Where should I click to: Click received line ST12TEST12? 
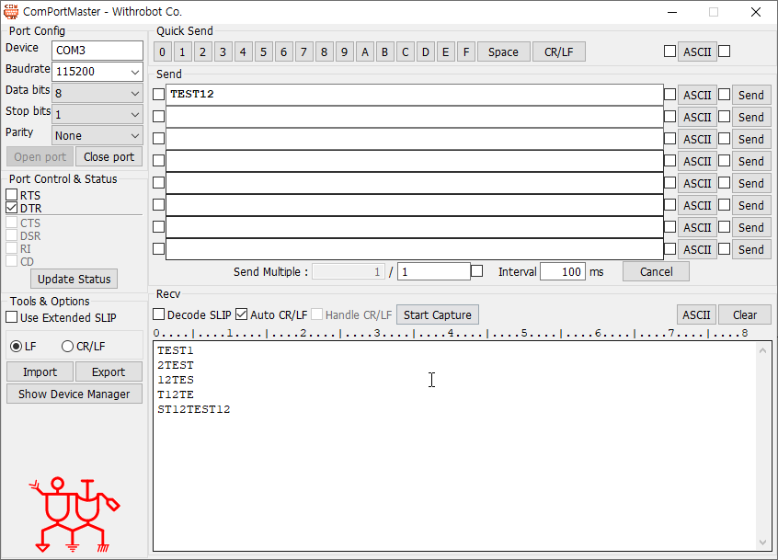194,410
